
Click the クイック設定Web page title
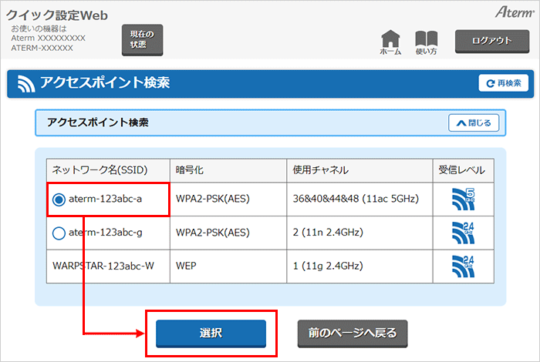[x=57, y=15]
